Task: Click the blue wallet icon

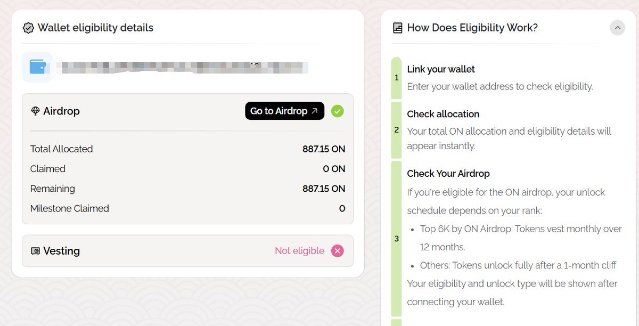Action: click(37, 67)
